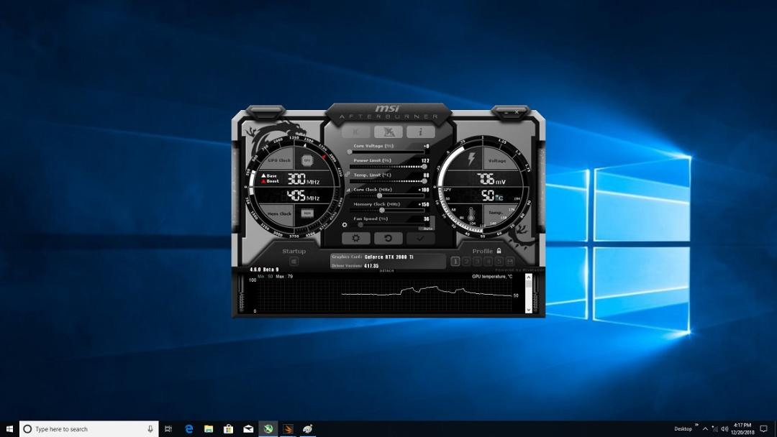Save the current profile with the disk icon
The image size is (777, 437).
point(510,262)
